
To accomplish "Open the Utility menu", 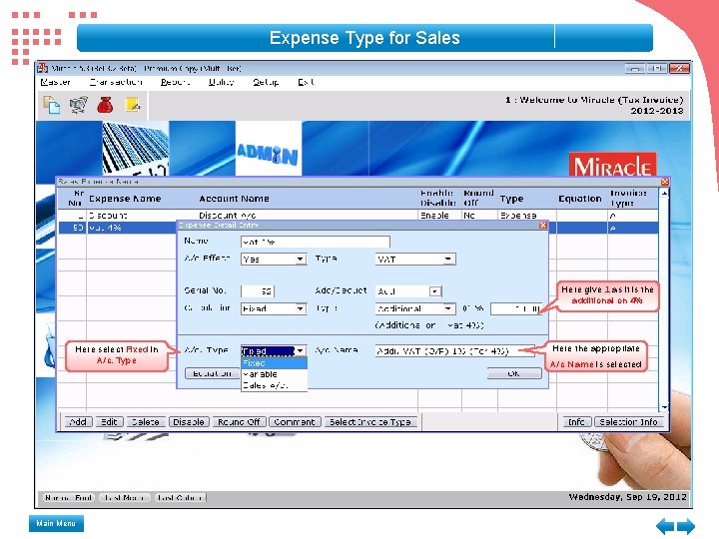I will pyautogui.click(x=221, y=82).
